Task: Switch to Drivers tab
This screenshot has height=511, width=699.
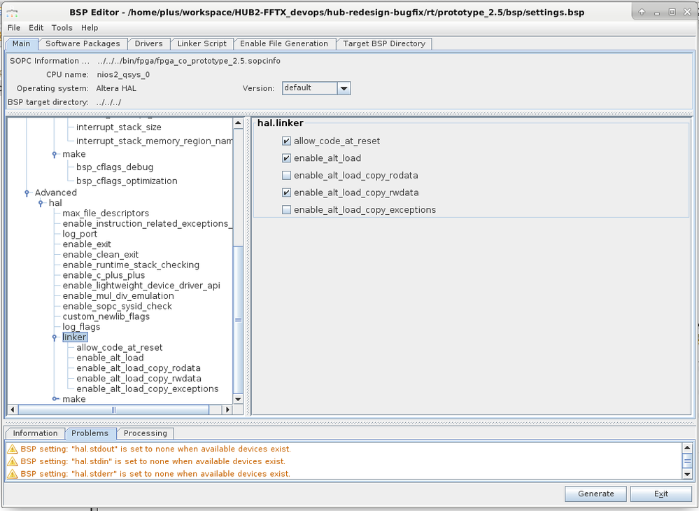Action: (x=148, y=43)
